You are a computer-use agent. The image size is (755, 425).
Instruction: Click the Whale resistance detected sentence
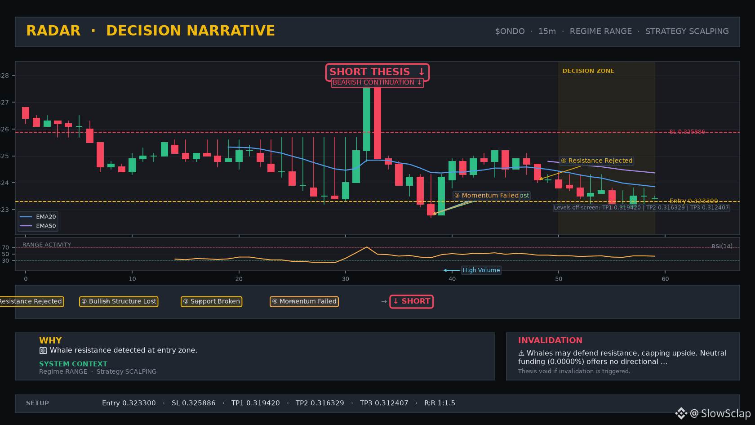point(124,350)
